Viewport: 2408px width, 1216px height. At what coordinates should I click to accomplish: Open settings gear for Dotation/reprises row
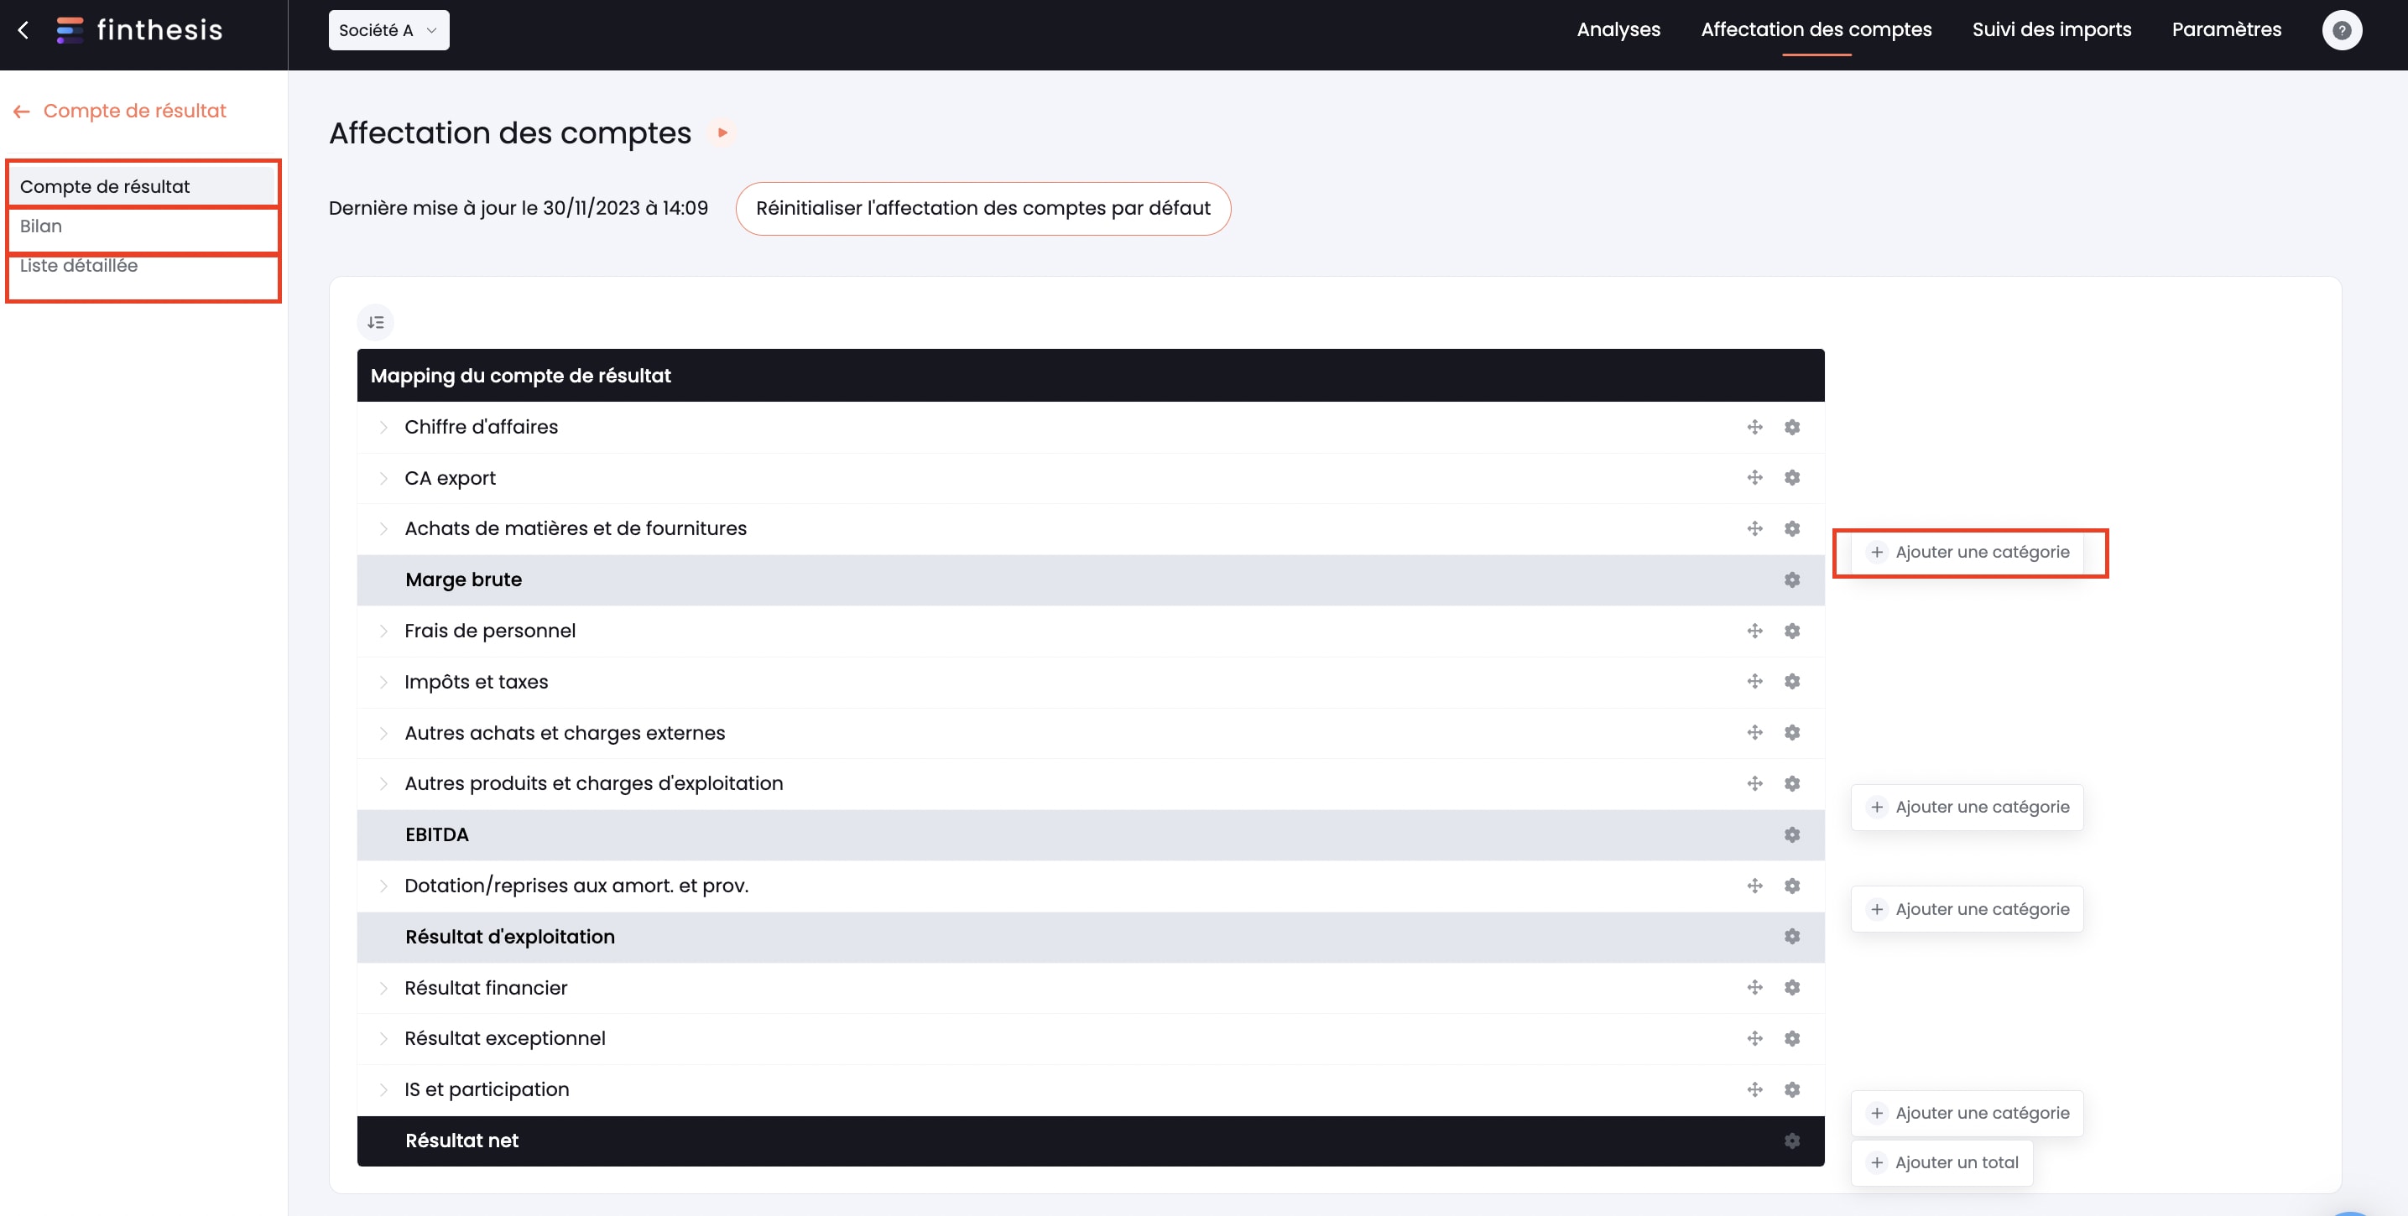[1792, 885]
